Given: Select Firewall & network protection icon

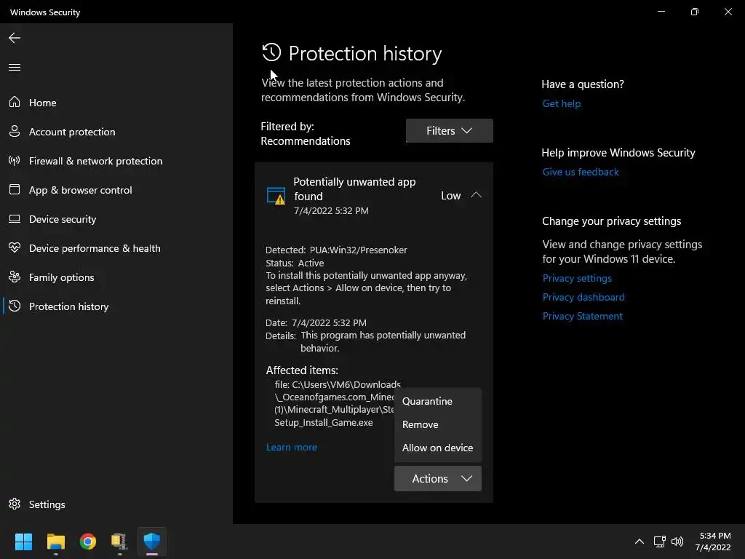Looking at the screenshot, I should [15, 161].
